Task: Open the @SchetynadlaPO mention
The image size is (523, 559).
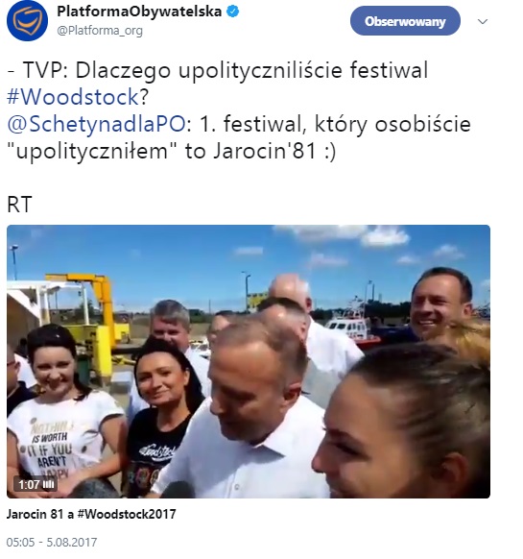Action: click(x=96, y=124)
